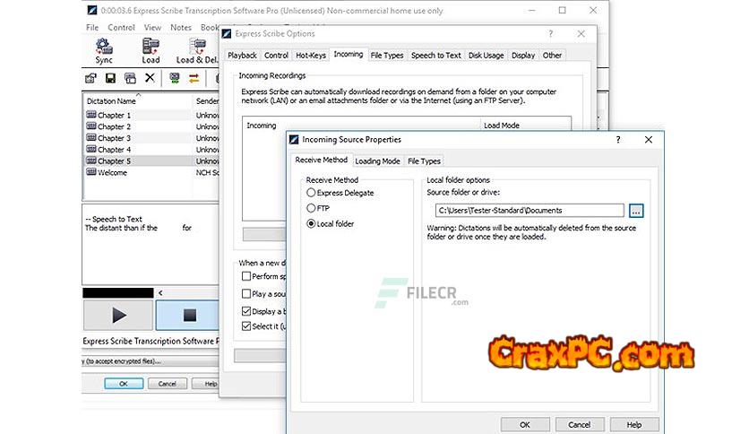The height and width of the screenshot is (434, 749).
Task: Enable the Play a sou... checkbox
Action: [x=246, y=293]
